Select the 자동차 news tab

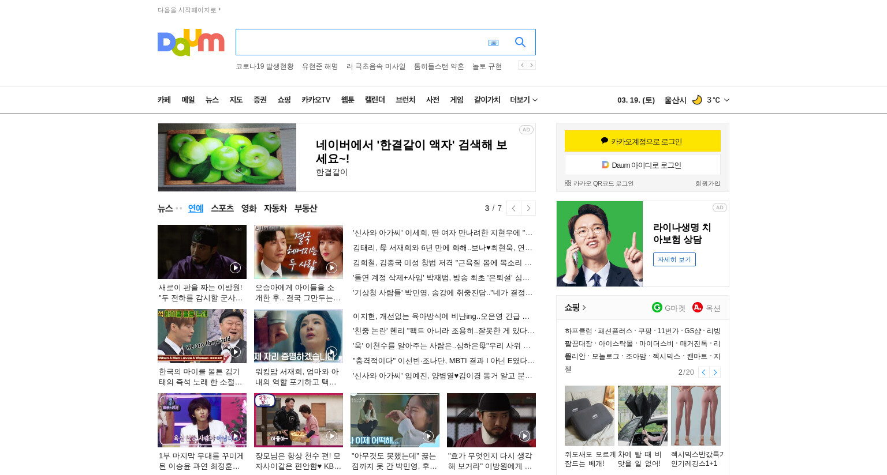(x=275, y=208)
